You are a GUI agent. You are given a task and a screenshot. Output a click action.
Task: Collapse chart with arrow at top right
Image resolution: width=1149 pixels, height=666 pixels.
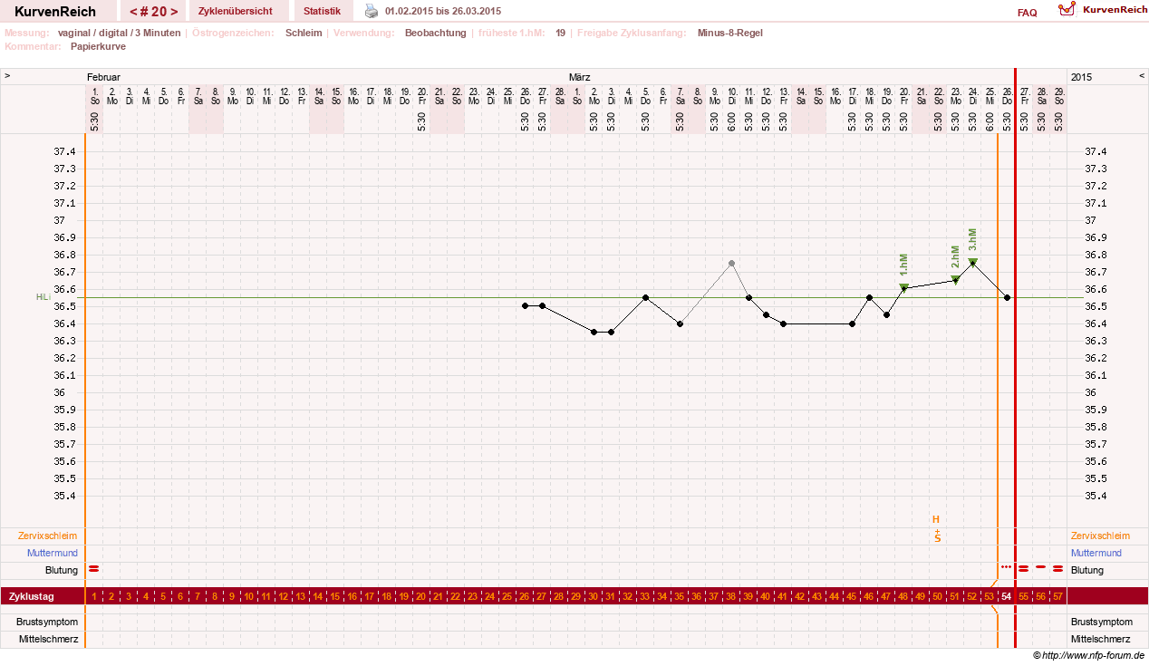(1142, 76)
